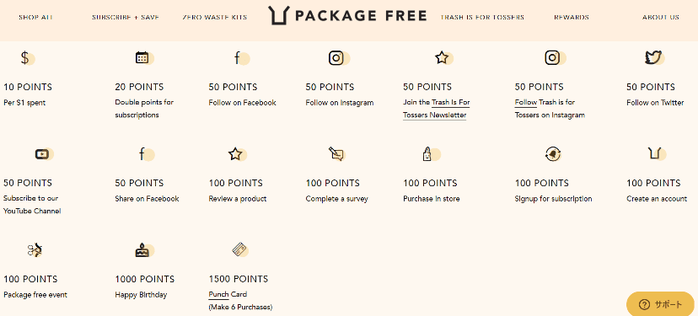Image resolution: width=698 pixels, height=316 pixels.
Task: Click the survey icon above Complete a survey
Action: [x=336, y=154]
